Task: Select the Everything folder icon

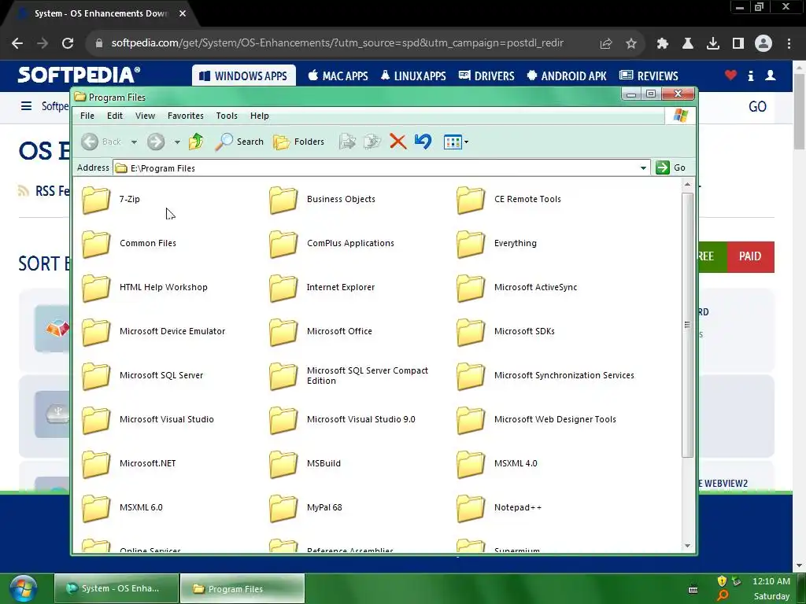Action: point(471,244)
